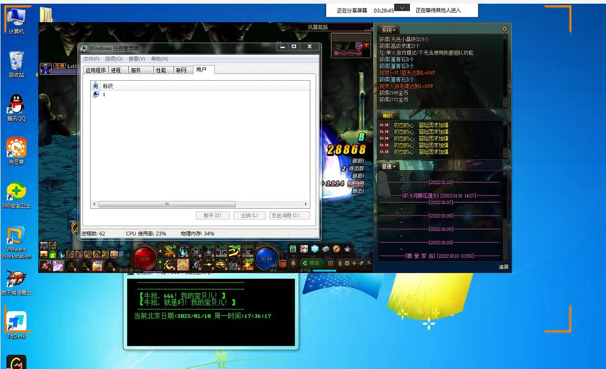Expand the screen-sharing bar dropdown arrow
This screenshot has height=369, width=606.
point(402,7)
